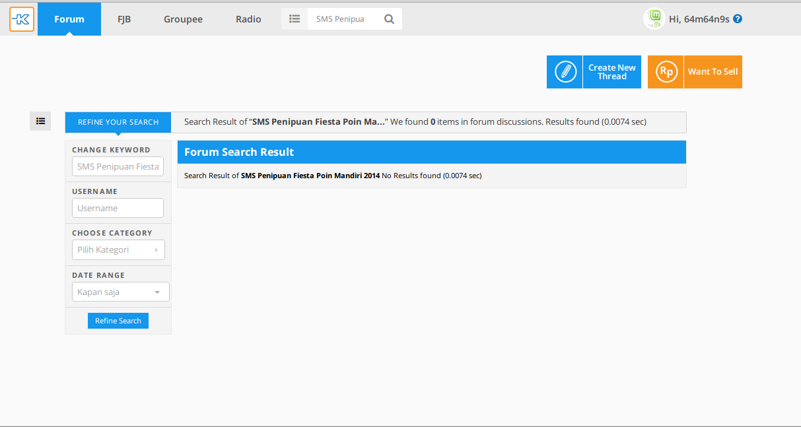Click the Rp Want To Sell icon

coord(666,72)
